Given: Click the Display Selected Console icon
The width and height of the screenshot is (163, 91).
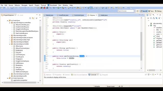Looking at the screenshot, I should tap(149, 75).
